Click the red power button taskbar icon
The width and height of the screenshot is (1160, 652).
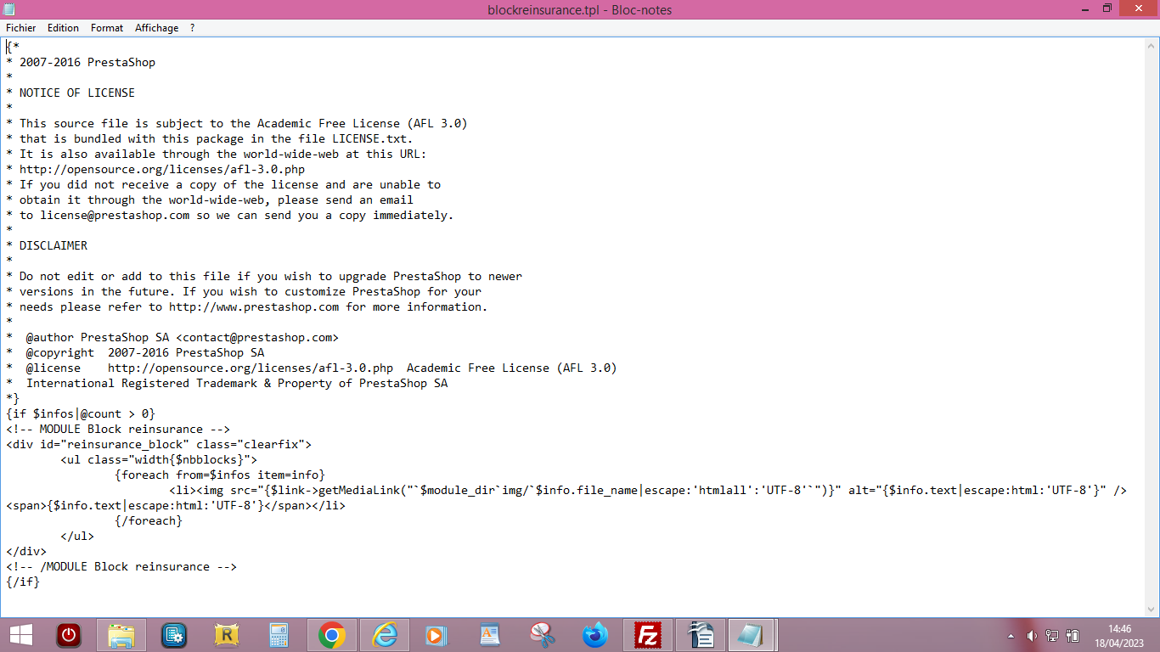68,635
